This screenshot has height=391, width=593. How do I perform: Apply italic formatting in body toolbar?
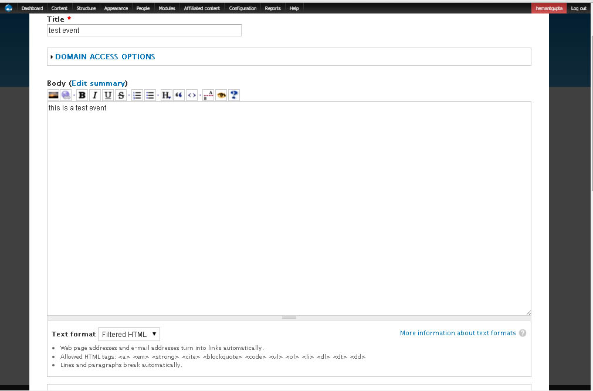(95, 95)
